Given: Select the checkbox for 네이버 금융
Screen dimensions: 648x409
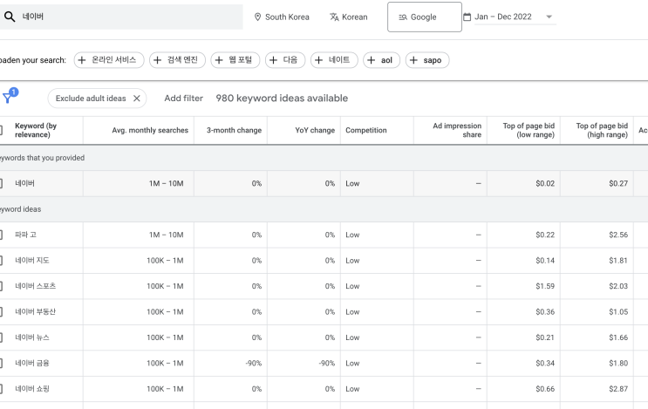Looking at the screenshot, I should point(1,363).
